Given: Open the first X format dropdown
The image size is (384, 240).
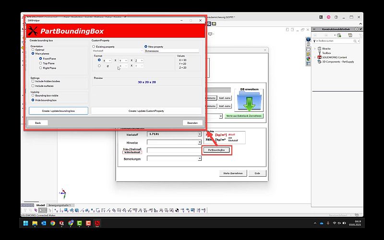Looking at the screenshot, I should point(107,60).
